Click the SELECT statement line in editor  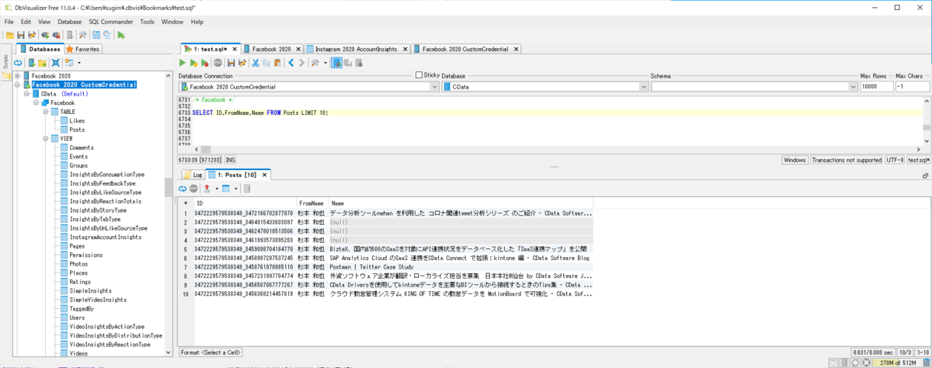(x=260, y=113)
